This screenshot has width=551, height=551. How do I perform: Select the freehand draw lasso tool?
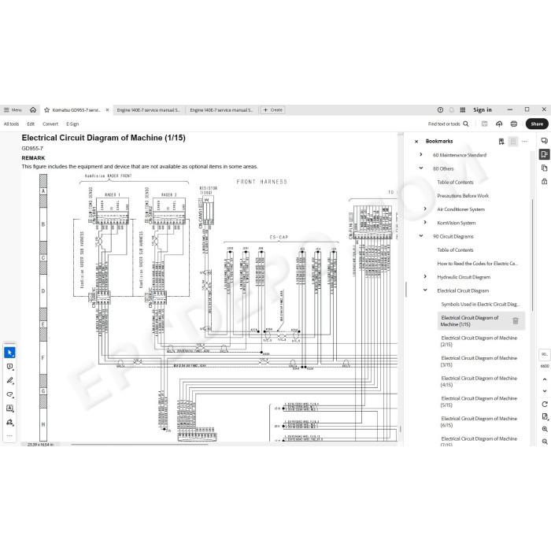pyautogui.click(x=9, y=394)
